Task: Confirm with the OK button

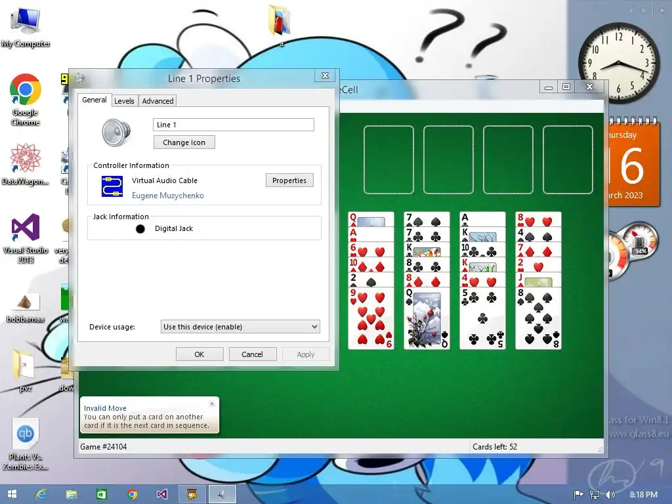Action: [199, 354]
